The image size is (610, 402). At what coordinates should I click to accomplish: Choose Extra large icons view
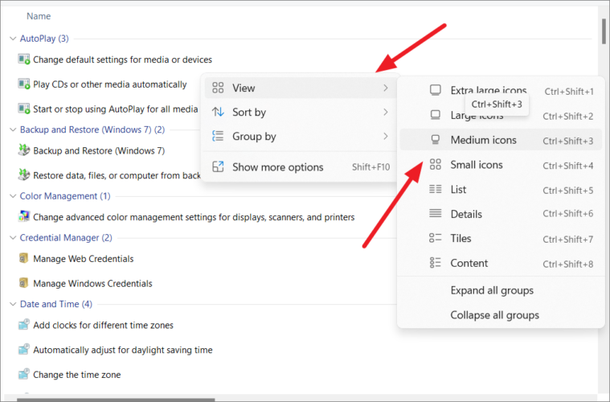click(x=501, y=91)
